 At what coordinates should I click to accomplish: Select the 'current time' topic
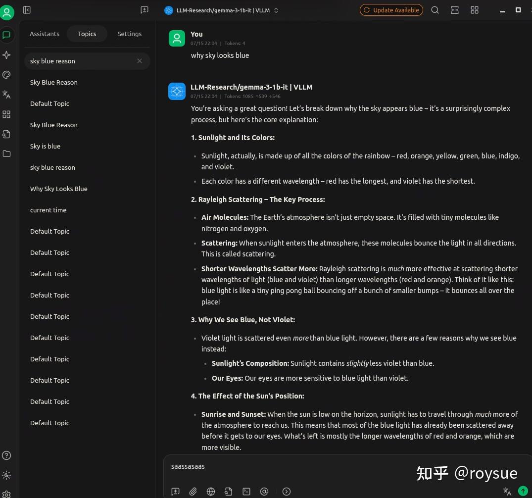(x=87, y=210)
